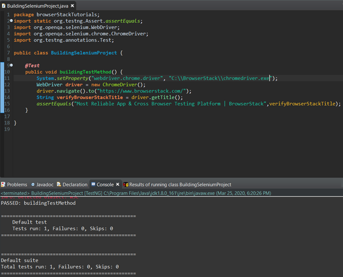Click "Tests run: 1, Failures: 0, Skips: 0"
The height and width of the screenshot is (277, 343).
(63, 228)
